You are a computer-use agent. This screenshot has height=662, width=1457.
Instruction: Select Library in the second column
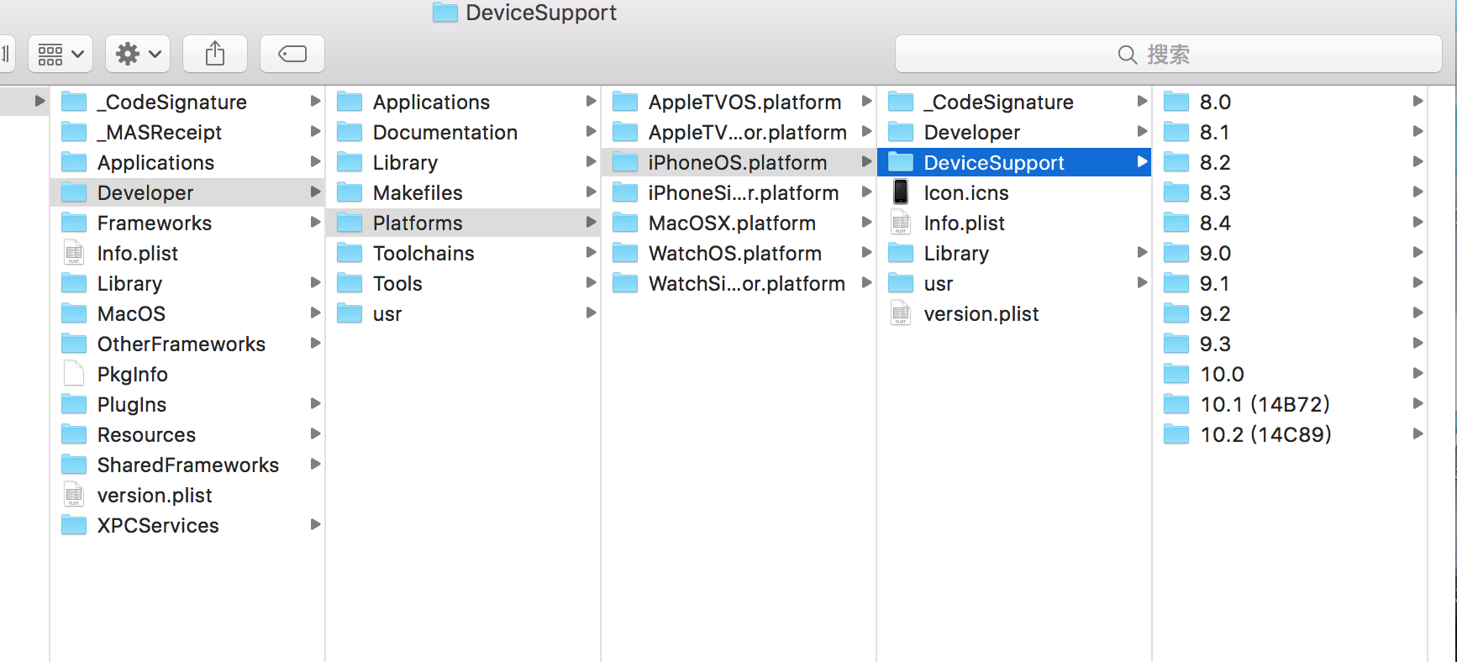tap(463, 162)
